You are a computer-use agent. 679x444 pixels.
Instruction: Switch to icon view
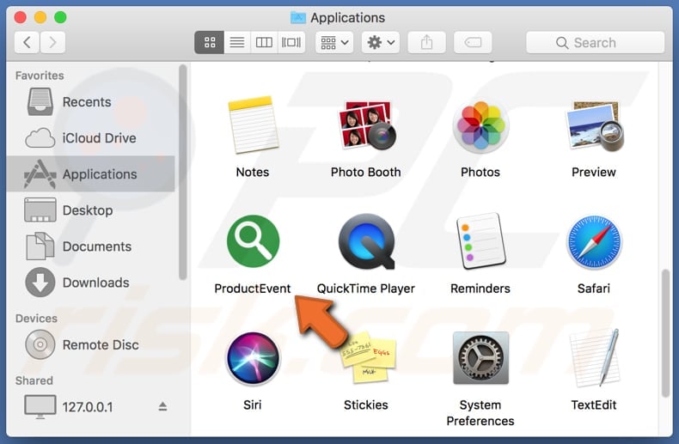(x=210, y=42)
